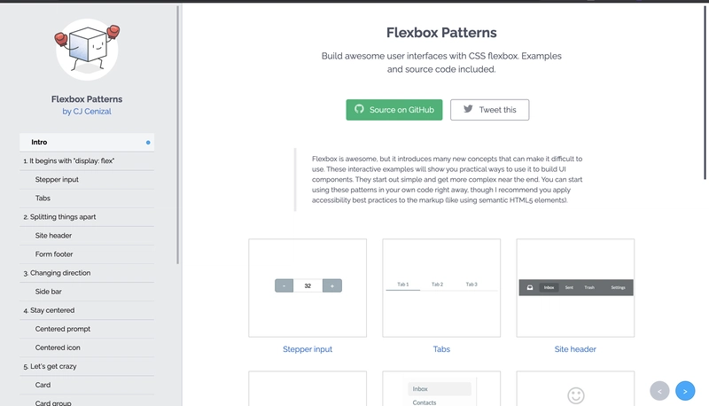The height and width of the screenshot is (406, 709).
Task: Select Tab 2 in the Tabs preview
Action: [x=437, y=285]
